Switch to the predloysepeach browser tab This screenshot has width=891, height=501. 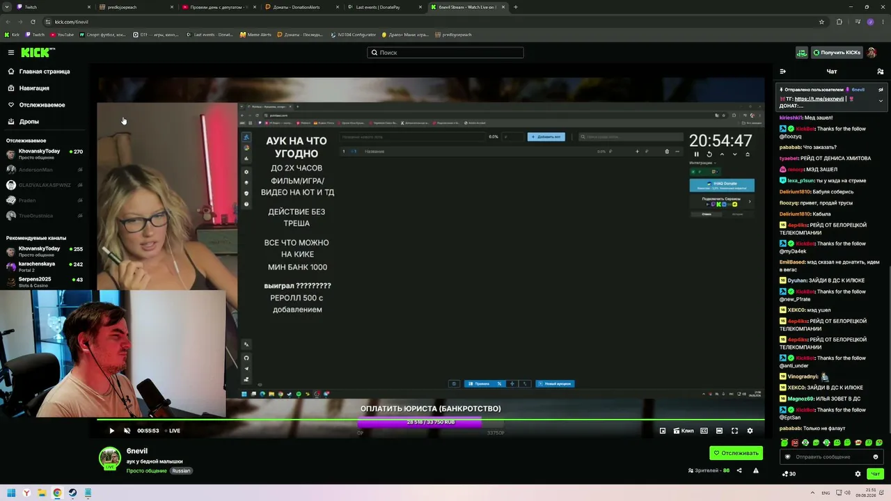click(136, 7)
